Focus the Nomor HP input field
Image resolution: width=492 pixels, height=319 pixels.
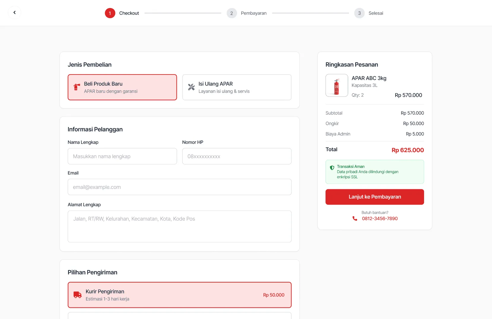tap(237, 156)
